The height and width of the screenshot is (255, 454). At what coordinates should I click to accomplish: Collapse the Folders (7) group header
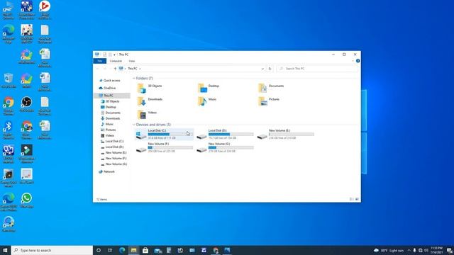coord(134,79)
